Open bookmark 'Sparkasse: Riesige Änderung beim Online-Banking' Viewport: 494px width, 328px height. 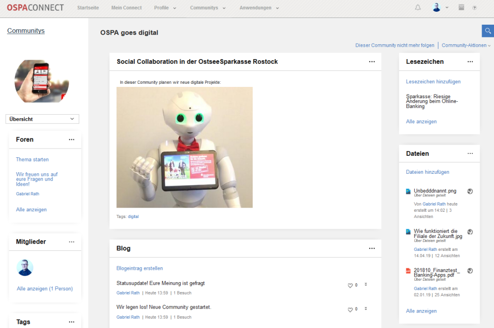pos(432,101)
